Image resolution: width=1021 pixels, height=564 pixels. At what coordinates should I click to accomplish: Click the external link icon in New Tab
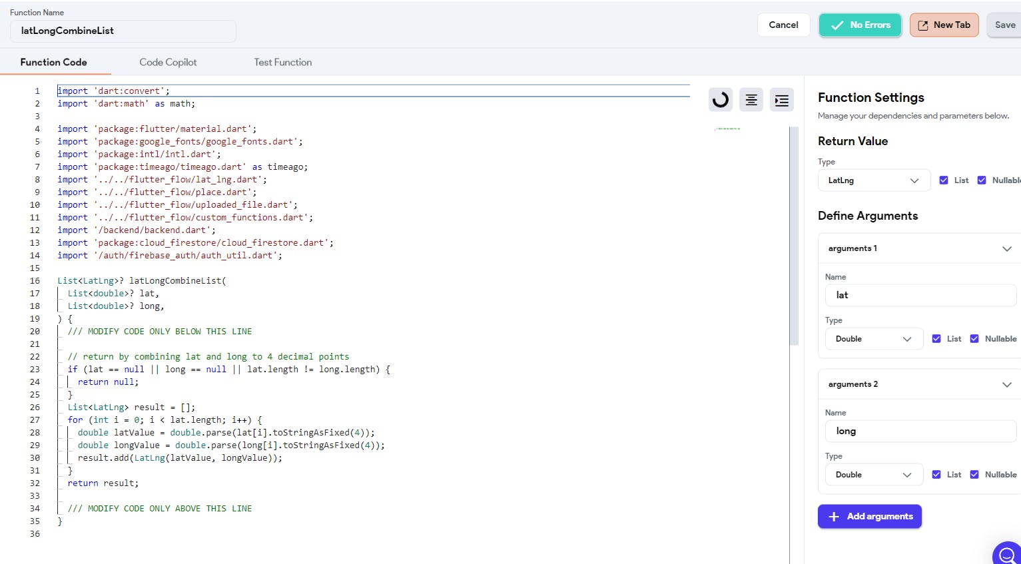(x=923, y=25)
